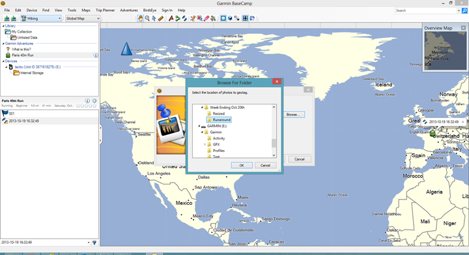This screenshot has width=469, height=255.
Task: Collapse the Library section
Action: coord(3,26)
